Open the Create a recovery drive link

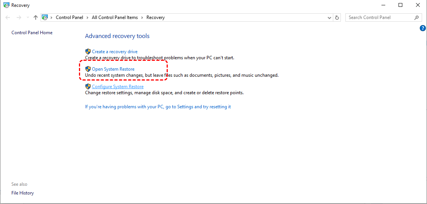pos(115,52)
